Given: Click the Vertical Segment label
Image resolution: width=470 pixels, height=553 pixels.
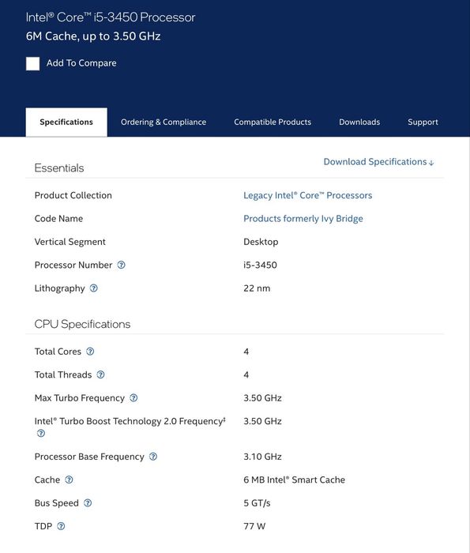Looking at the screenshot, I should pyautogui.click(x=70, y=242).
